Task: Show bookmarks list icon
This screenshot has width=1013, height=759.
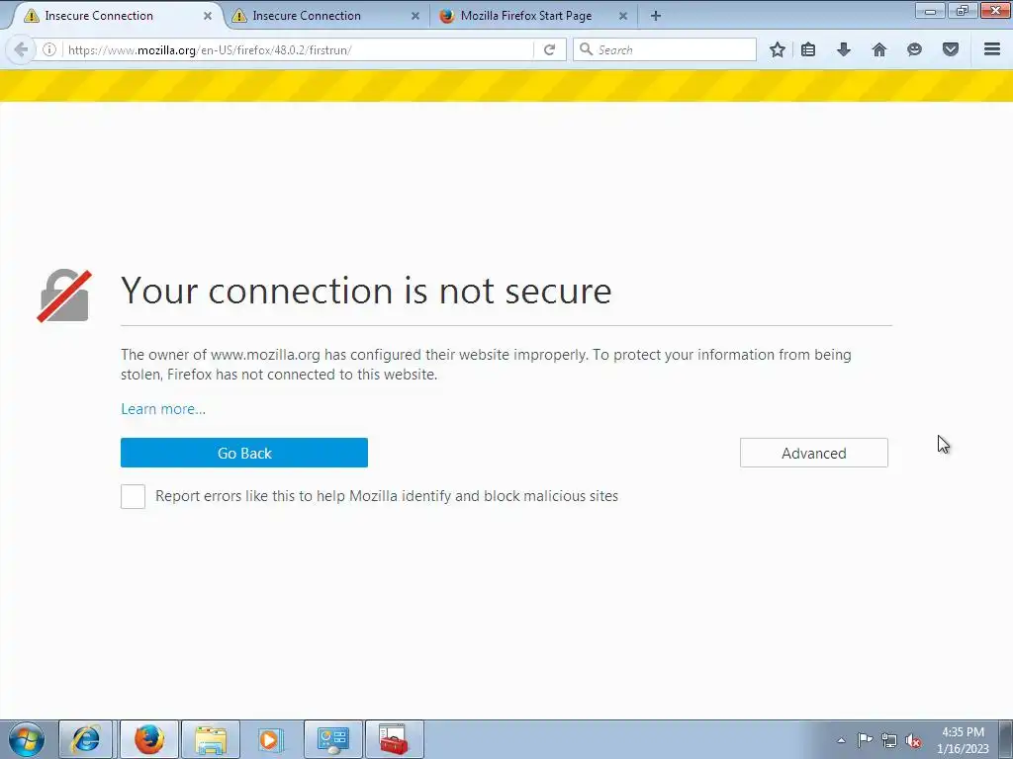Action: (808, 49)
